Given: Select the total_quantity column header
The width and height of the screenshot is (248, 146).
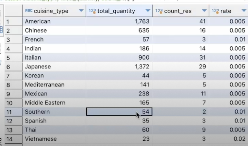Looking at the screenshot, I should click(x=120, y=11).
